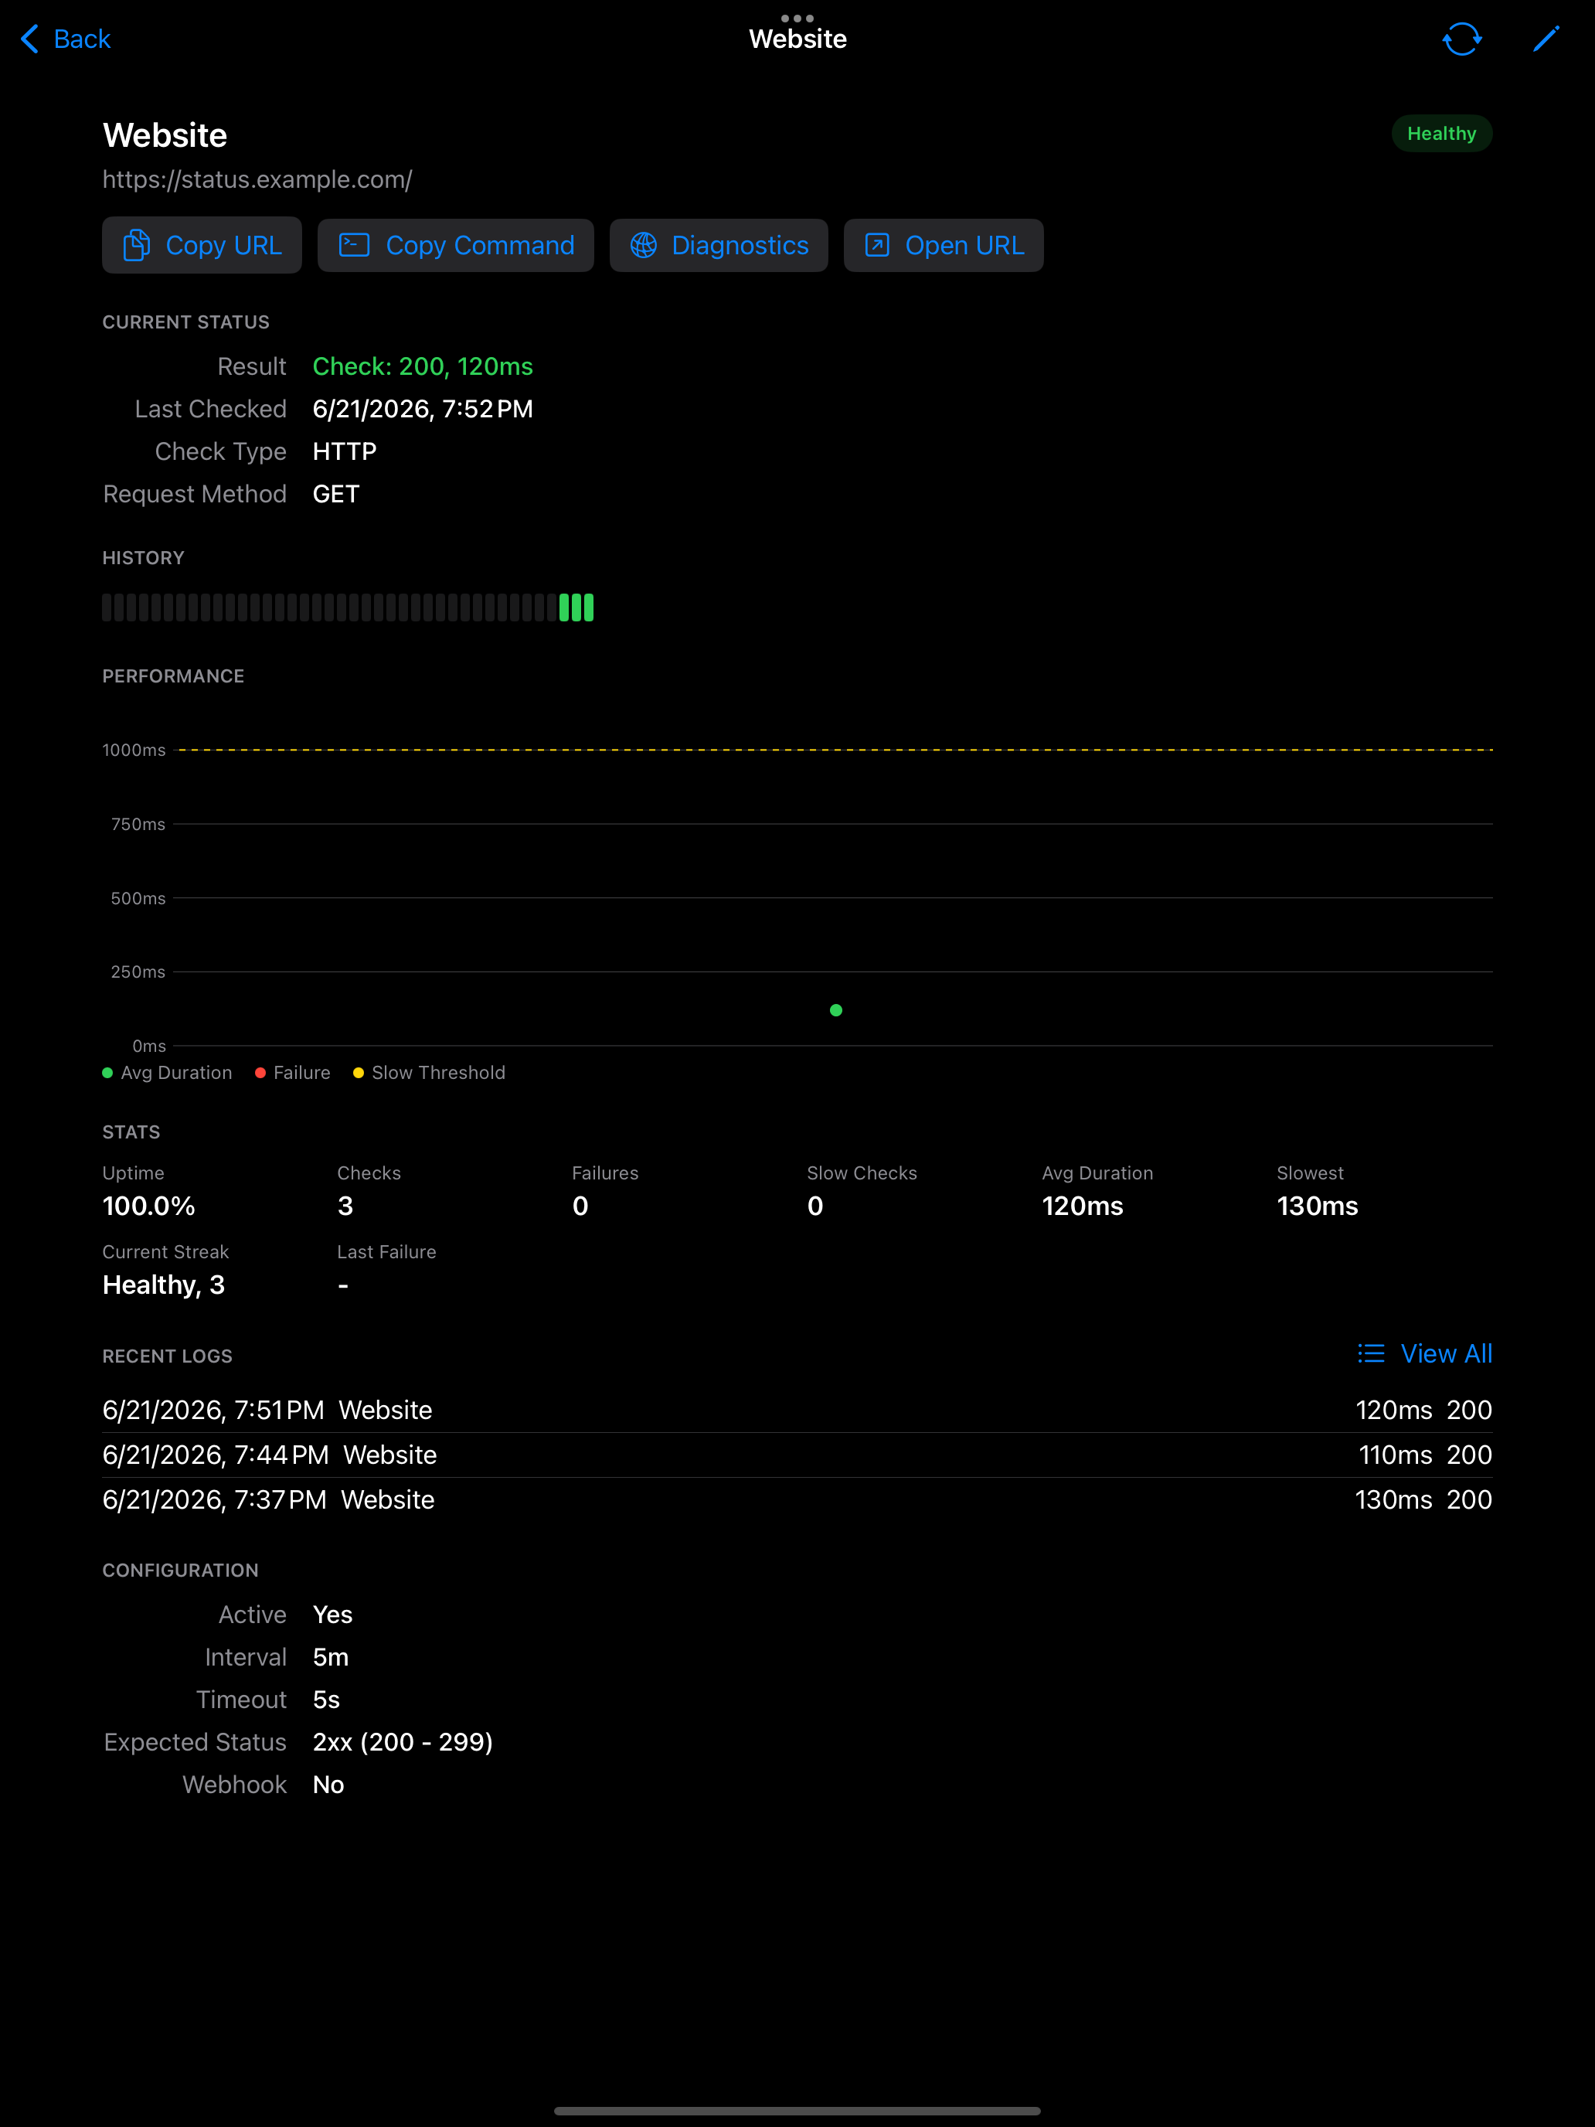Image resolution: width=1595 pixels, height=2127 pixels.
Task: Click the Slow Threshold legend item
Action: 429,1072
